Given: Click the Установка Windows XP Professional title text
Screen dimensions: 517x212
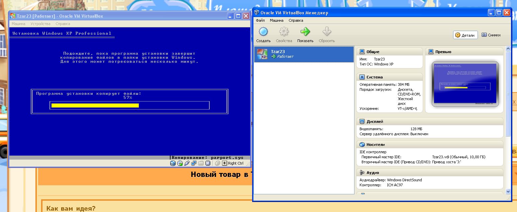Looking at the screenshot, I should (62, 33).
